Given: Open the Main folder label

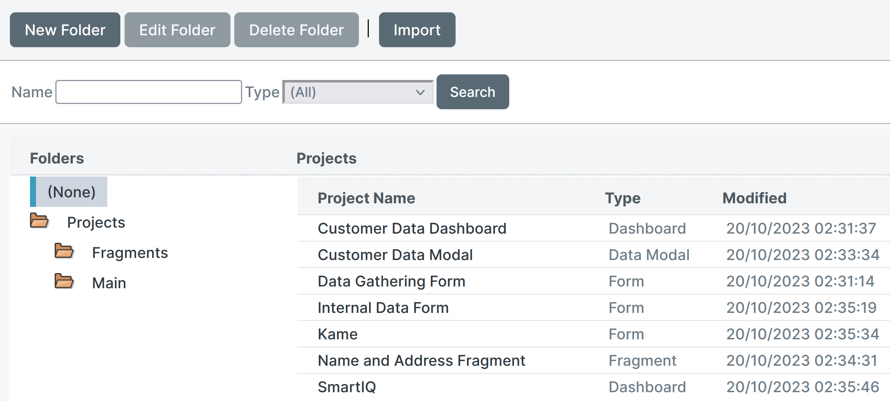Looking at the screenshot, I should point(109,283).
